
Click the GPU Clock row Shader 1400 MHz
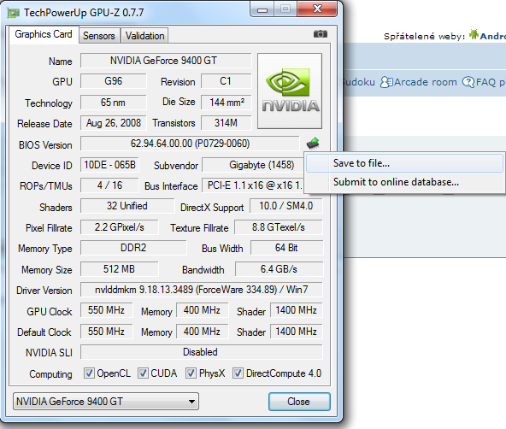pyautogui.click(x=297, y=310)
